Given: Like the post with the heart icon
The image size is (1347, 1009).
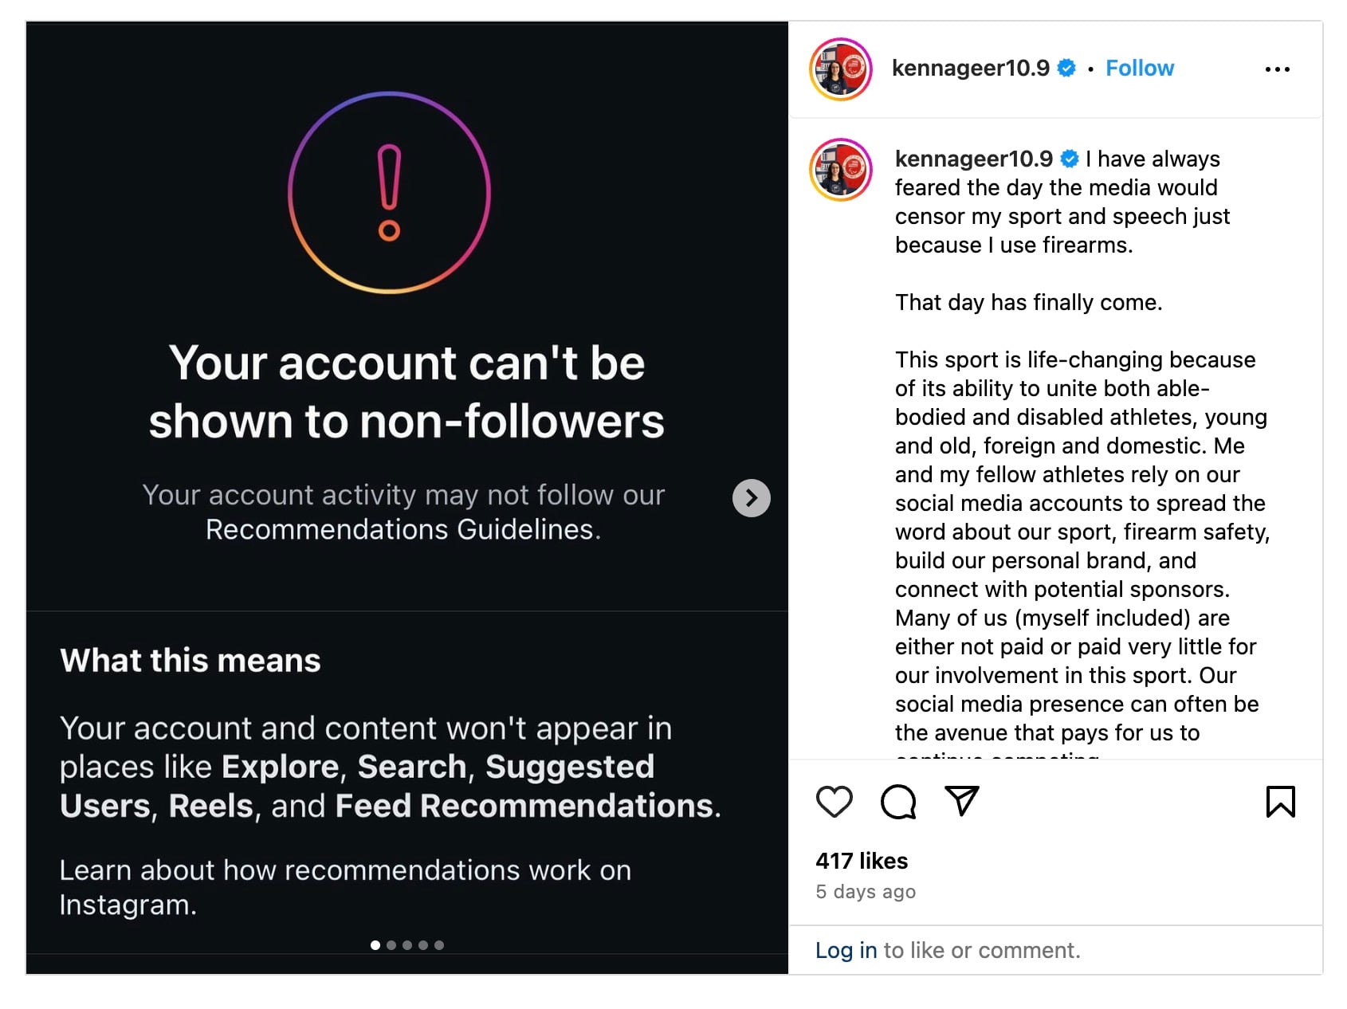Looking at the screenshot, I should 835,801.
